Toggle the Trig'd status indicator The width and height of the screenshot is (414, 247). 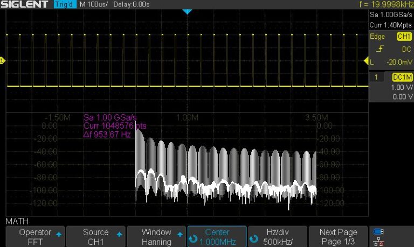tap(65, 5)
